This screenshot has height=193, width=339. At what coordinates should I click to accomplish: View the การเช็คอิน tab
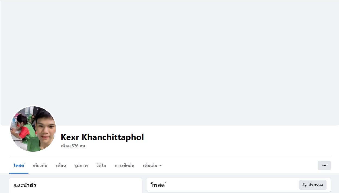(124, 165)
